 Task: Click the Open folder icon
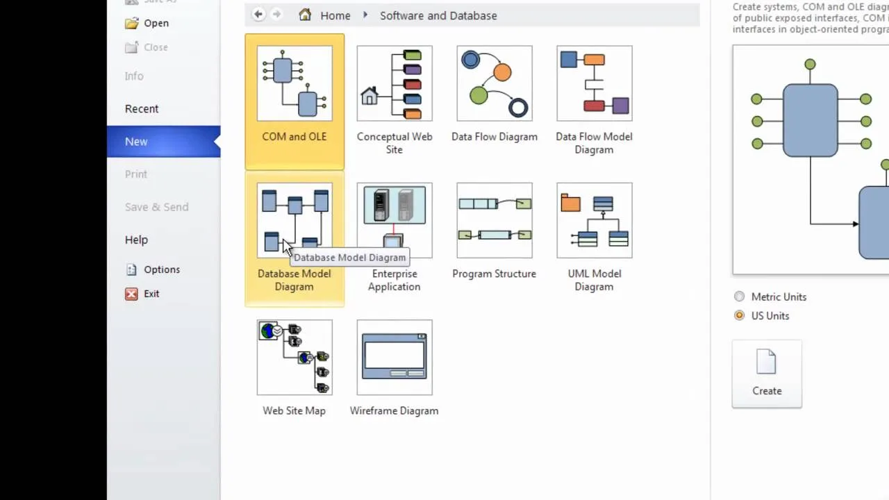coord(131,23)
